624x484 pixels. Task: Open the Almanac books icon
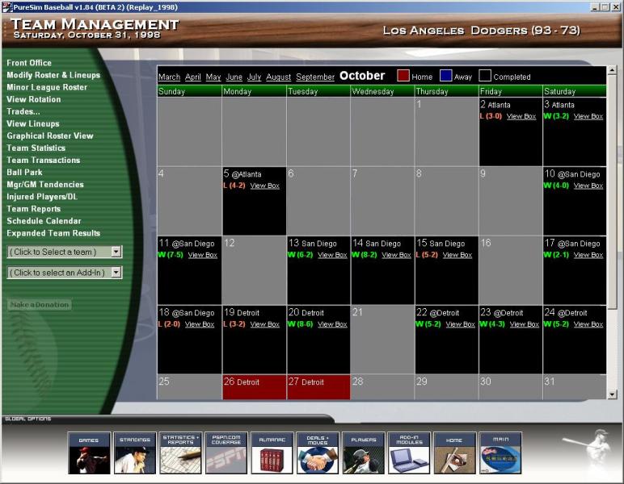coord(272,453)
